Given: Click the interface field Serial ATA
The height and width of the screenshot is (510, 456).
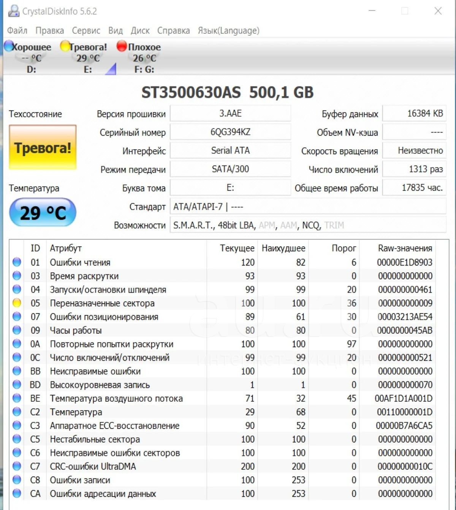Looking at the screenshot, I should pos(230,150).
